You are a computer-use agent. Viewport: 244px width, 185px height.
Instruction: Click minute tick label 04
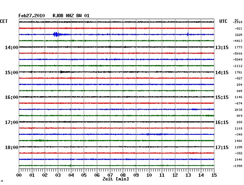tap(71, 175)
